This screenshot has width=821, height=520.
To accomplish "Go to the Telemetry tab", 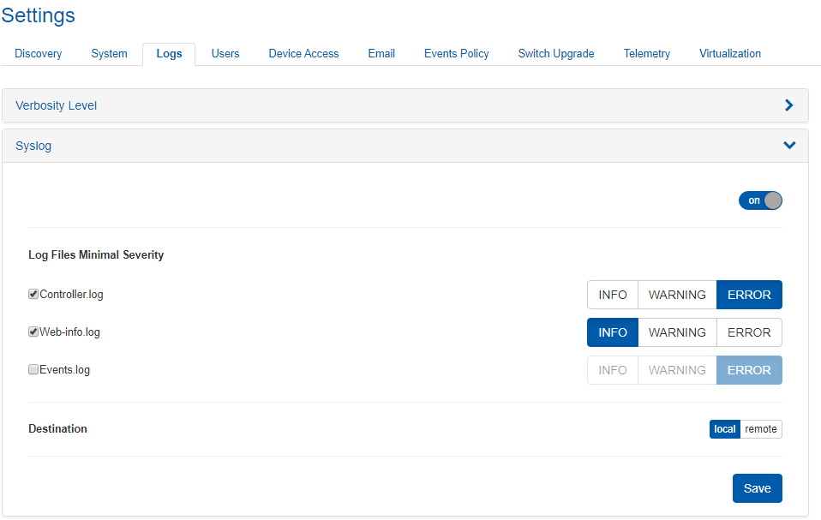I will [x=646, y=53].
